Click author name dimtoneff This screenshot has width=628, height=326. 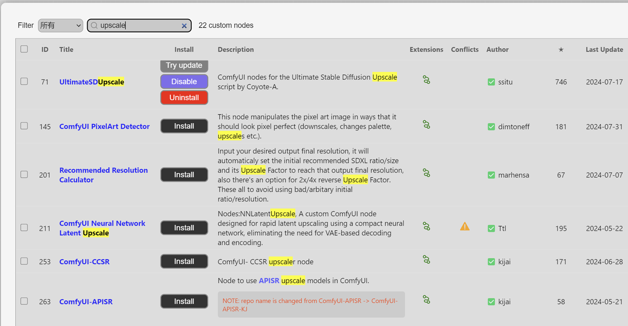pos(514,127)
